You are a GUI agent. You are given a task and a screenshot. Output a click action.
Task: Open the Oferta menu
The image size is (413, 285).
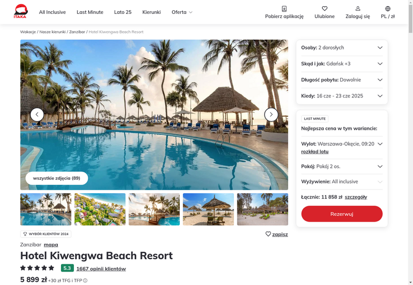[x=182, y=12]
